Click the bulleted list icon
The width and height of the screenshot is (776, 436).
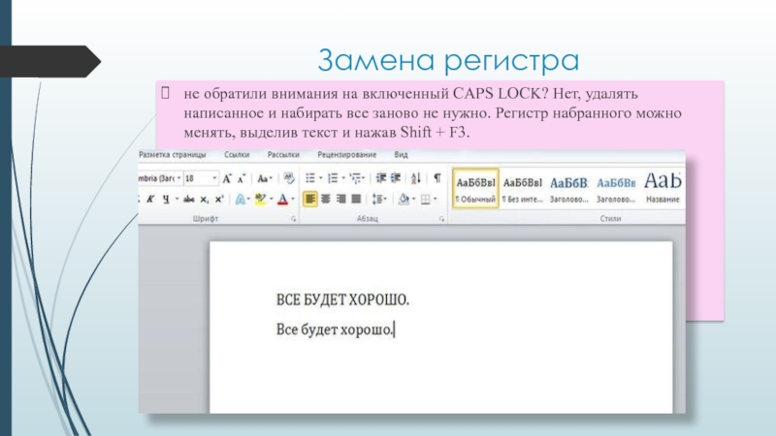tap(312, 178)
